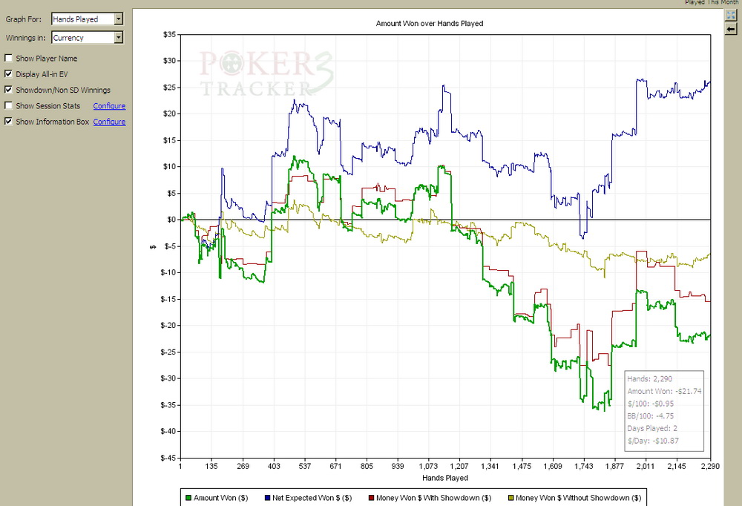Uncheck the Display All-in EV checkbox
The image size is (742, 506).
(8, 74)
